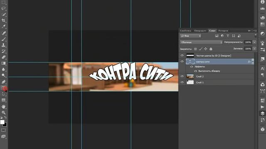Open the Swatches grid panel icon

click(262, 24)
